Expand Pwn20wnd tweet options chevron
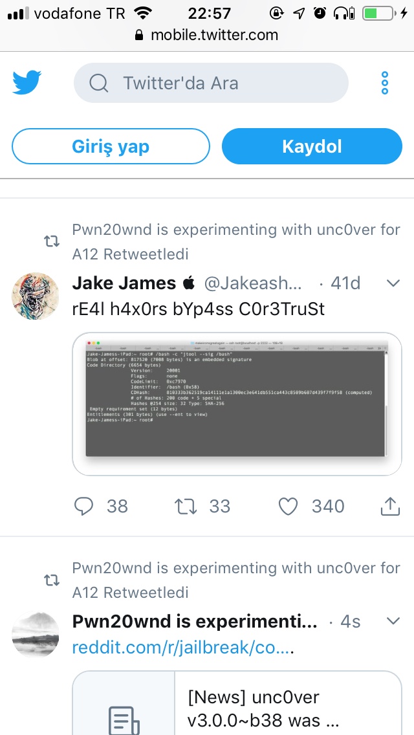 tap(393, 621)
